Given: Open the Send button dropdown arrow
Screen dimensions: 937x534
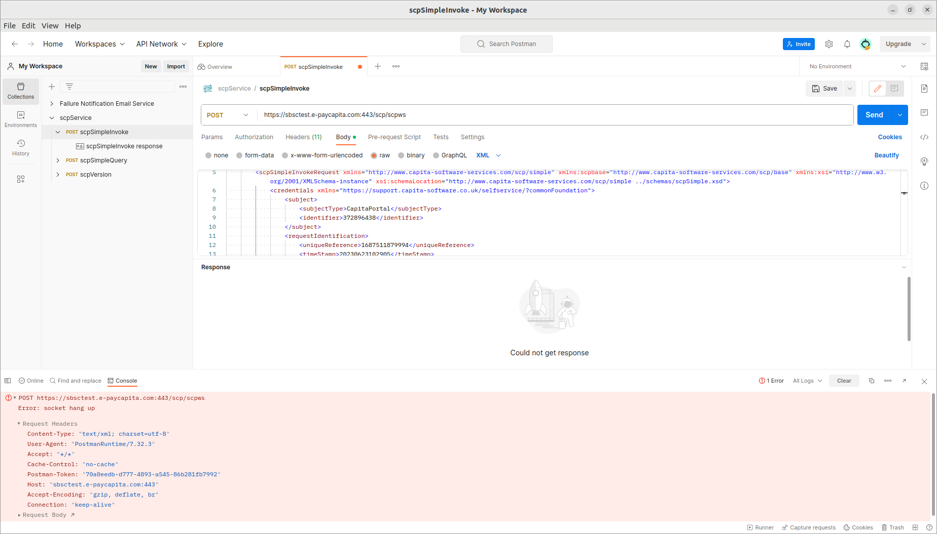Looking at the screenshot, I should coord(900,115).
